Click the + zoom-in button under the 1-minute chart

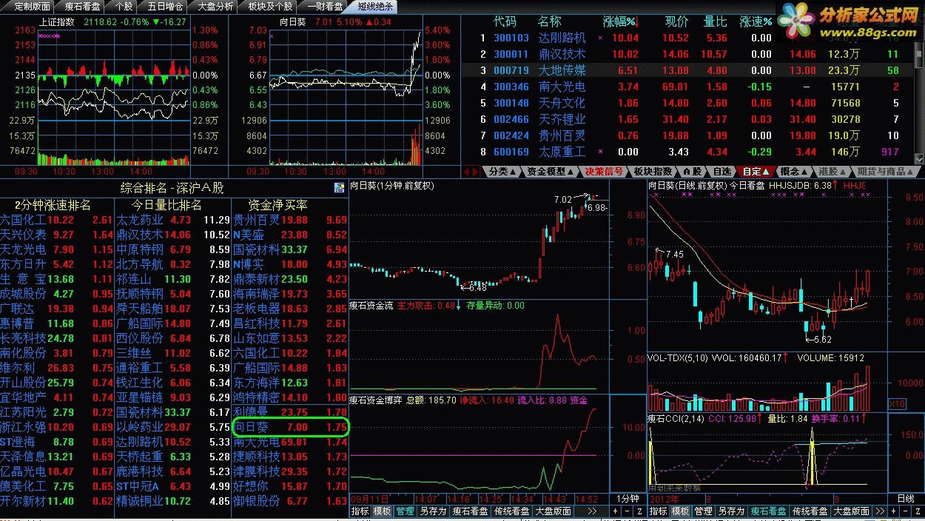point(616,511)
